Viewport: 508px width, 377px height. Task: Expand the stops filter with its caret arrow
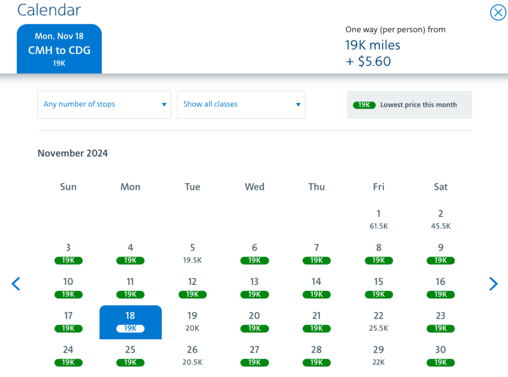(x=164, y=105)
